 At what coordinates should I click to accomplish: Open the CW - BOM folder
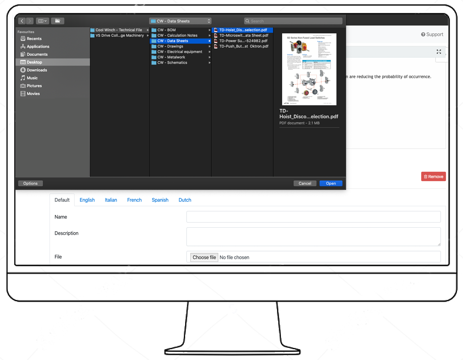coord(180,30)
